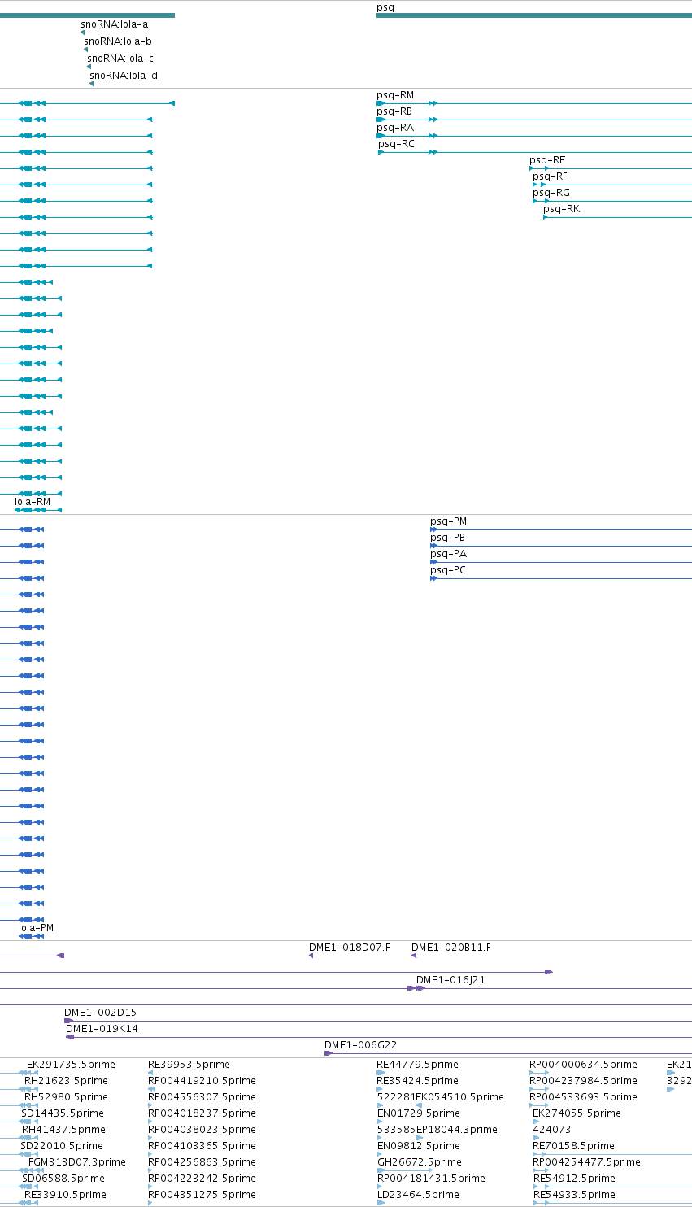The width and height of the screenshot is (692, 1207).
Task: Click EST RH41437.5prime
Action: tap(63, 1130)
